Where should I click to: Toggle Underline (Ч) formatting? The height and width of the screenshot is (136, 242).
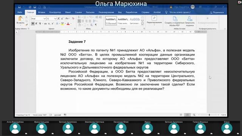[40, 23]
